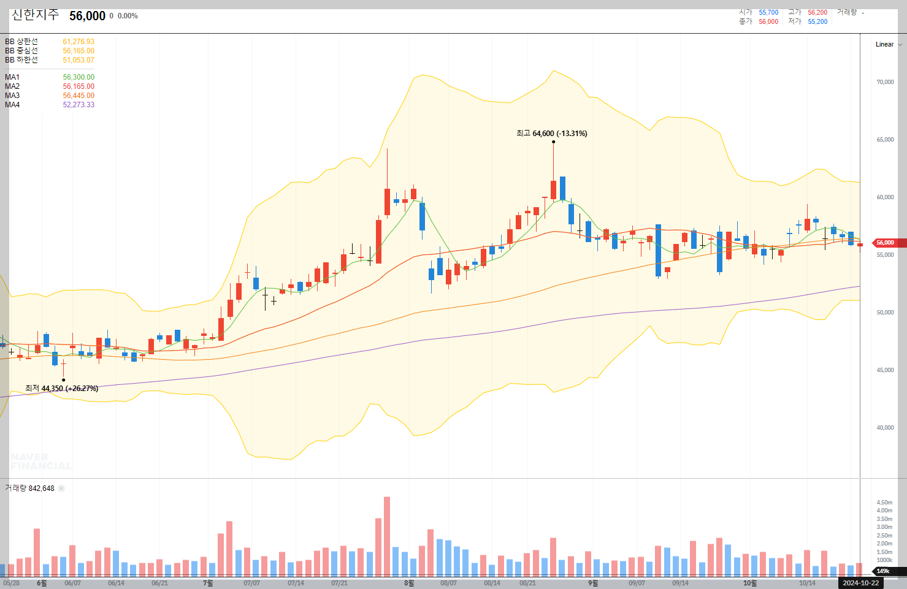The image size is (907, 589).
Task: Click the 거래량 842,648 volume label
Action: [29, 488]
